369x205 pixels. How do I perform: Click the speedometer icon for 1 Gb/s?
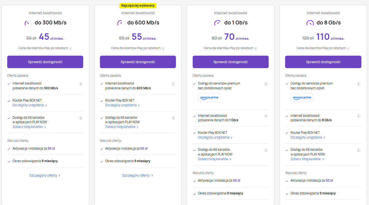pos(218,23)
